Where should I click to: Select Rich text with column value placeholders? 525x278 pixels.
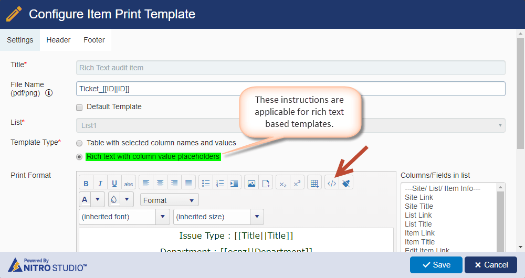point(79,156)
